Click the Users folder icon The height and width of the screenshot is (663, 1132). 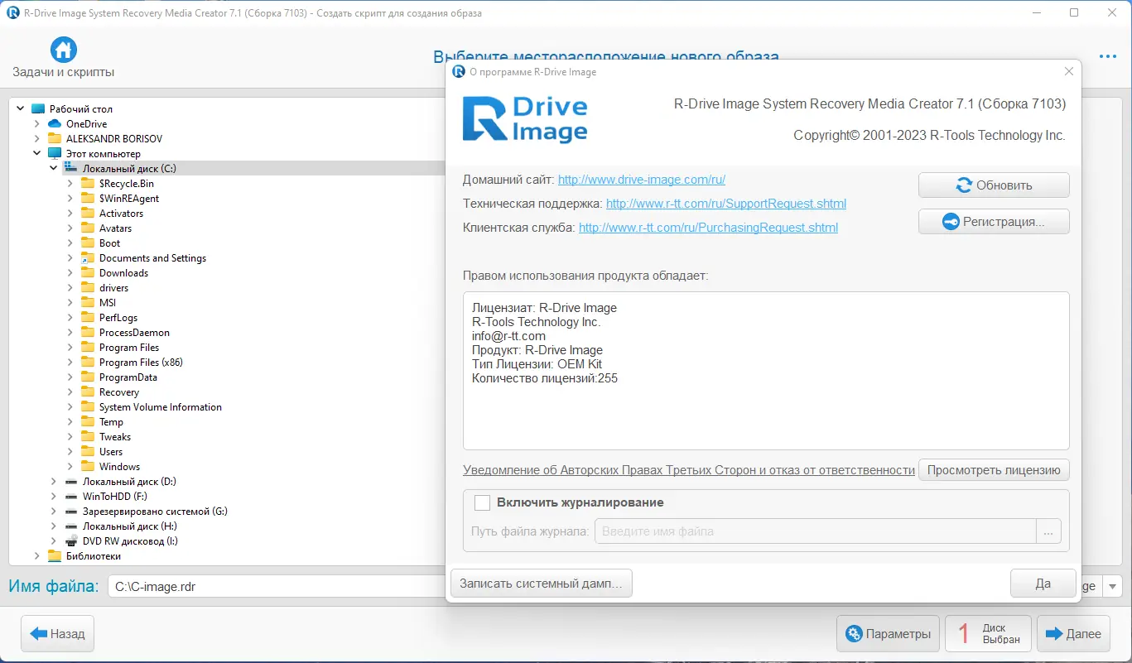pos(88,452)
